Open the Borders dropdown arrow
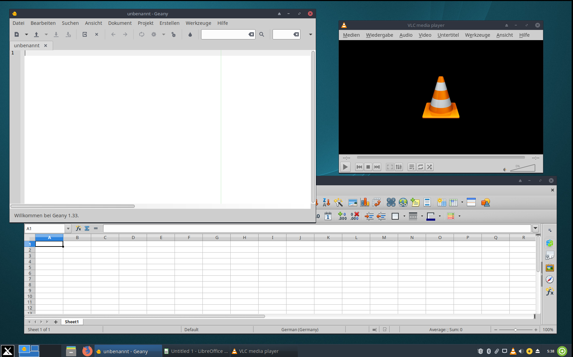The image size is (573, 357). coord(404,216)
